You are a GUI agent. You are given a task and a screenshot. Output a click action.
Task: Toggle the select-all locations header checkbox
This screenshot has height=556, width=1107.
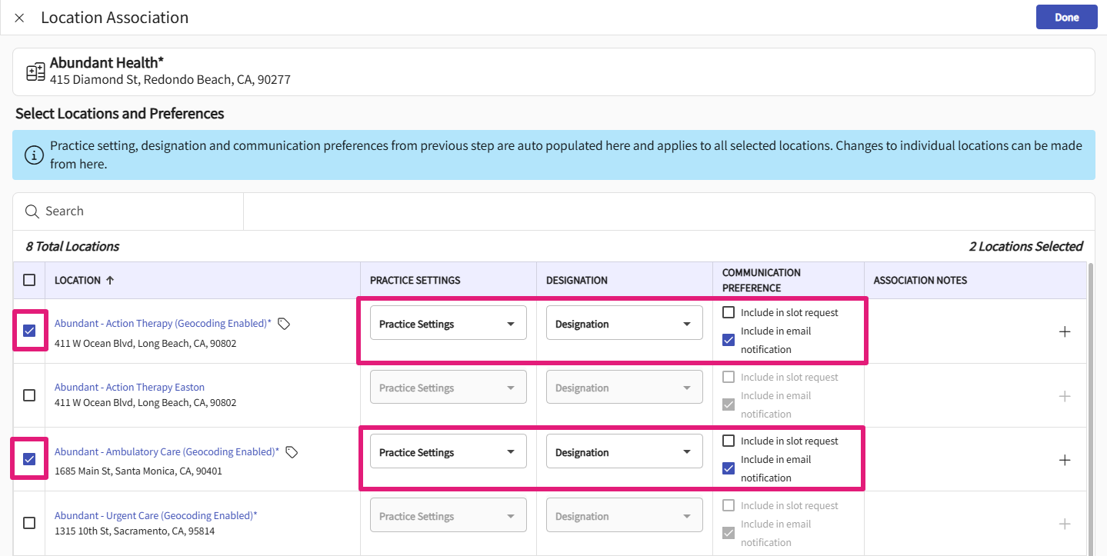29,280
